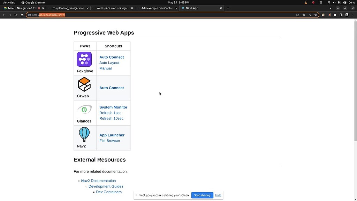Open Nav2 App Launcher link

112,135
